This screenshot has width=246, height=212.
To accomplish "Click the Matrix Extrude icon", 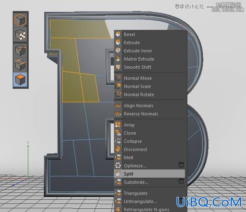I will click(118, 59).
